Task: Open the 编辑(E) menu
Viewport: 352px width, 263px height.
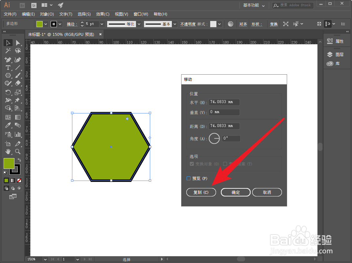Action: point(28,14)
